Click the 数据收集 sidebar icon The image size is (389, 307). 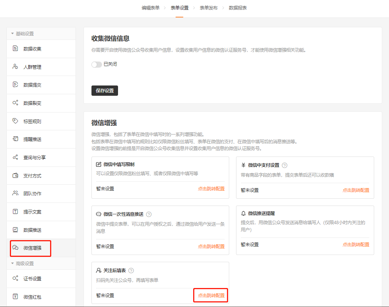pos(16,48)
